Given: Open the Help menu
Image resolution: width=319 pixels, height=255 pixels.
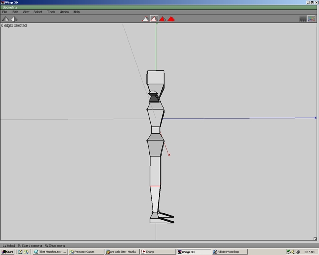Looking at the screenshot, I should [77, 12].
